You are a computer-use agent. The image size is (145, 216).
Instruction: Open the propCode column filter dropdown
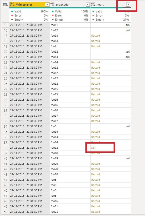88,5
